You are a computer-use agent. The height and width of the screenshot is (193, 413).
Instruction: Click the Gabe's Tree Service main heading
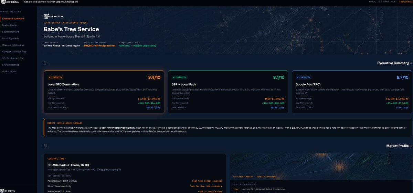click(71, 29)
